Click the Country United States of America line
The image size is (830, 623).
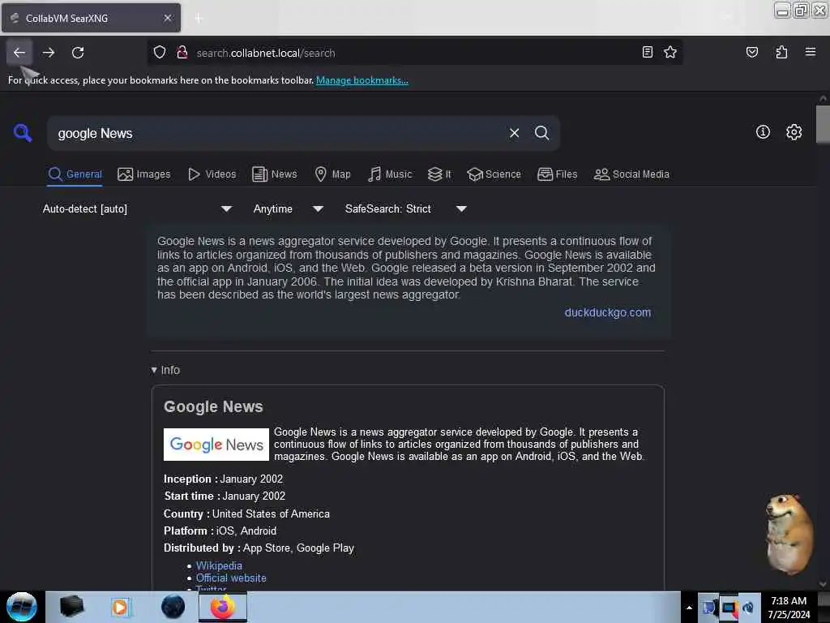click(x=246, y=513)
